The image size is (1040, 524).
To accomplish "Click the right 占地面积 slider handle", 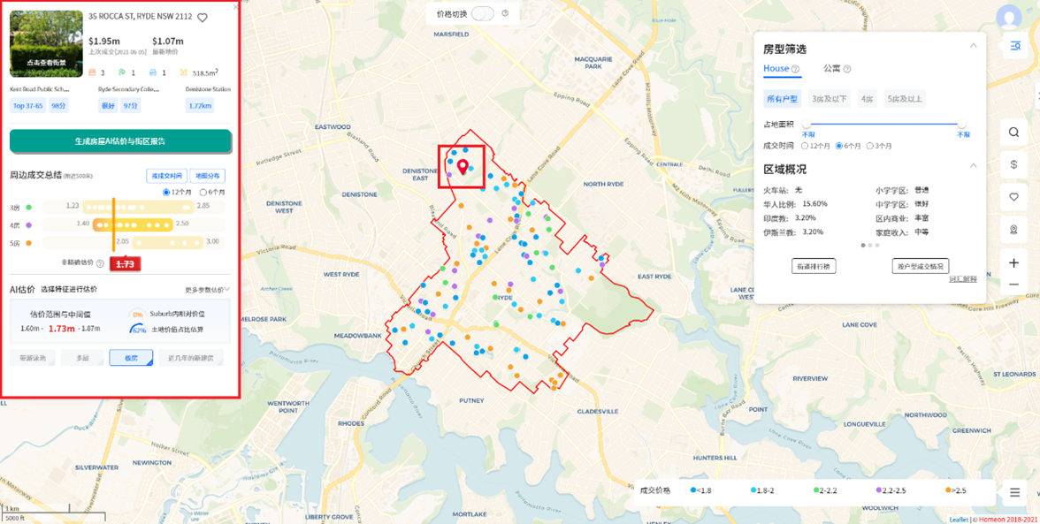I will [x=962, y=123].
